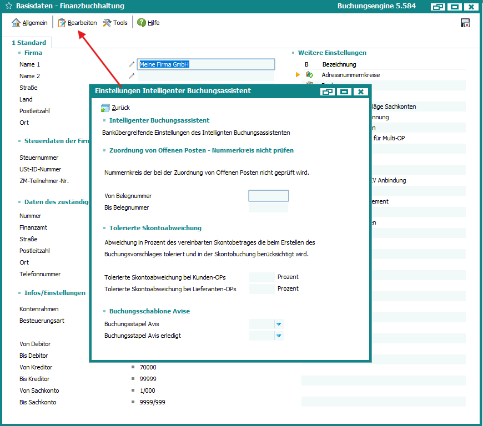Click Skontoabweichung bei Lieferanten-OPs percent field
The width and height of the screenshot is (483, 426).
261,288
